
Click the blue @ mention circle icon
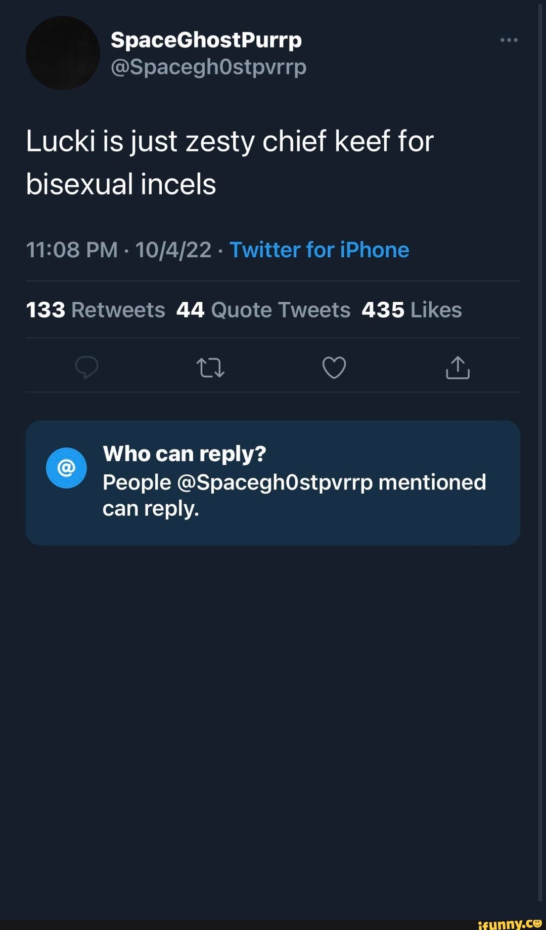point(66,468)
